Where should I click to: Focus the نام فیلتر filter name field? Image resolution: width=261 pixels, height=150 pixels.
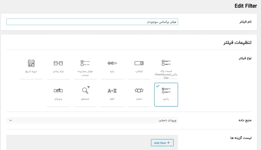(x=92, y=22)
